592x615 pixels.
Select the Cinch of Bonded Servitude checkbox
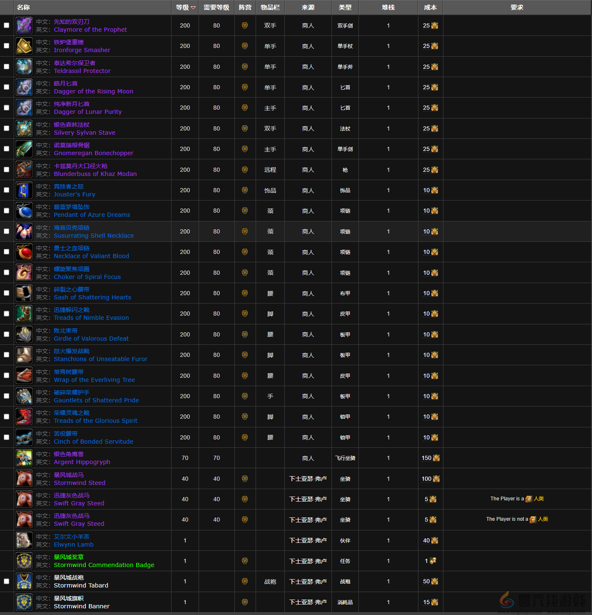point(7,437)
